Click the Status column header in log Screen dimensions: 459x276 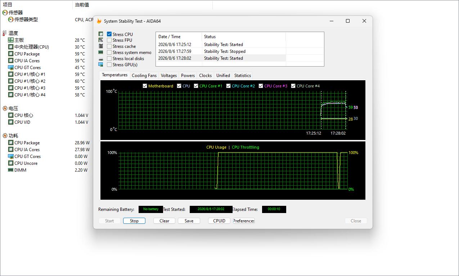pyautogui.click(x=244, y=37)
